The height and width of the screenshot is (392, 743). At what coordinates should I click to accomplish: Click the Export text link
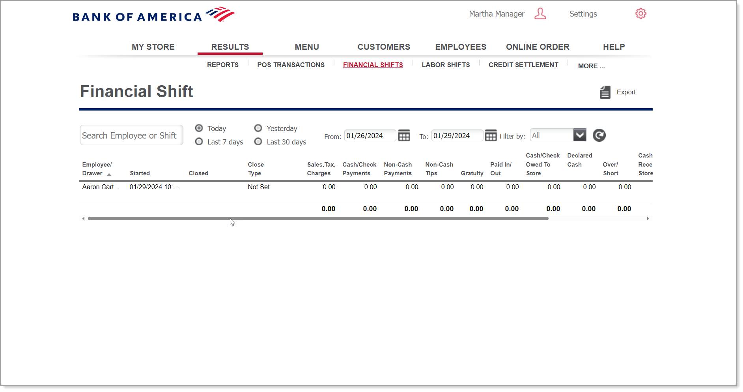click(626, 92)
